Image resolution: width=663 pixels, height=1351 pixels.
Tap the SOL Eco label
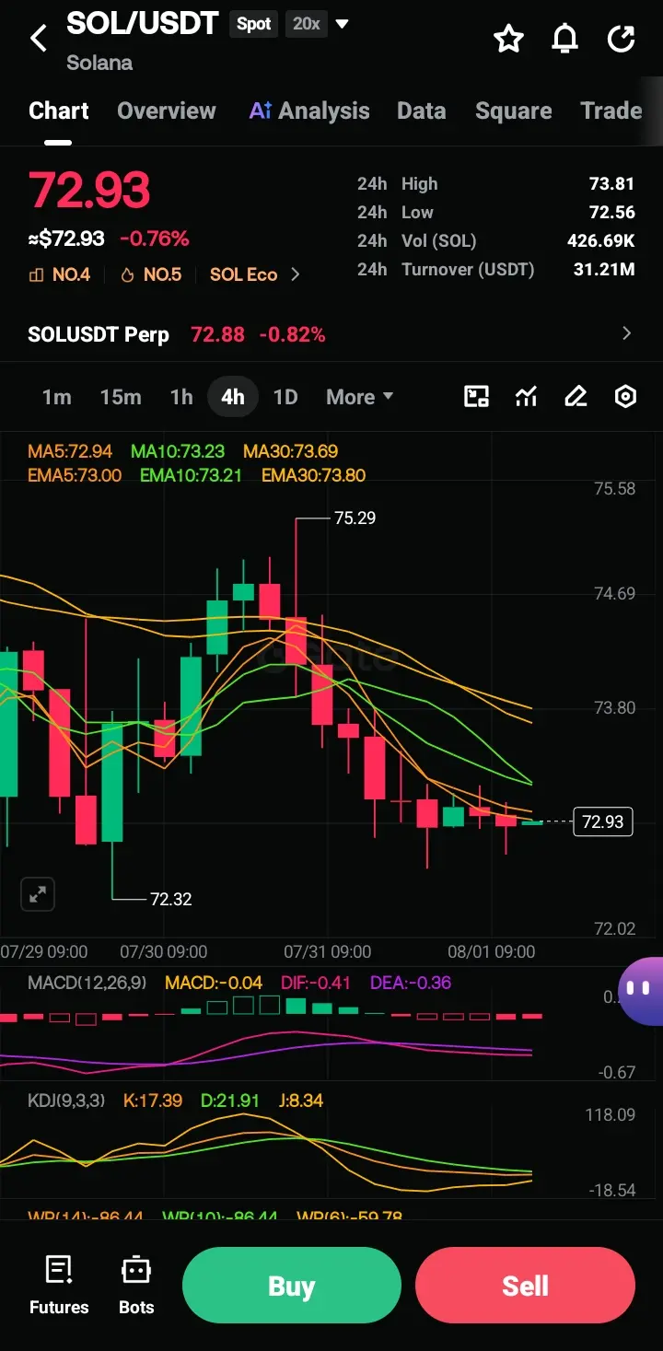[243, 274]
